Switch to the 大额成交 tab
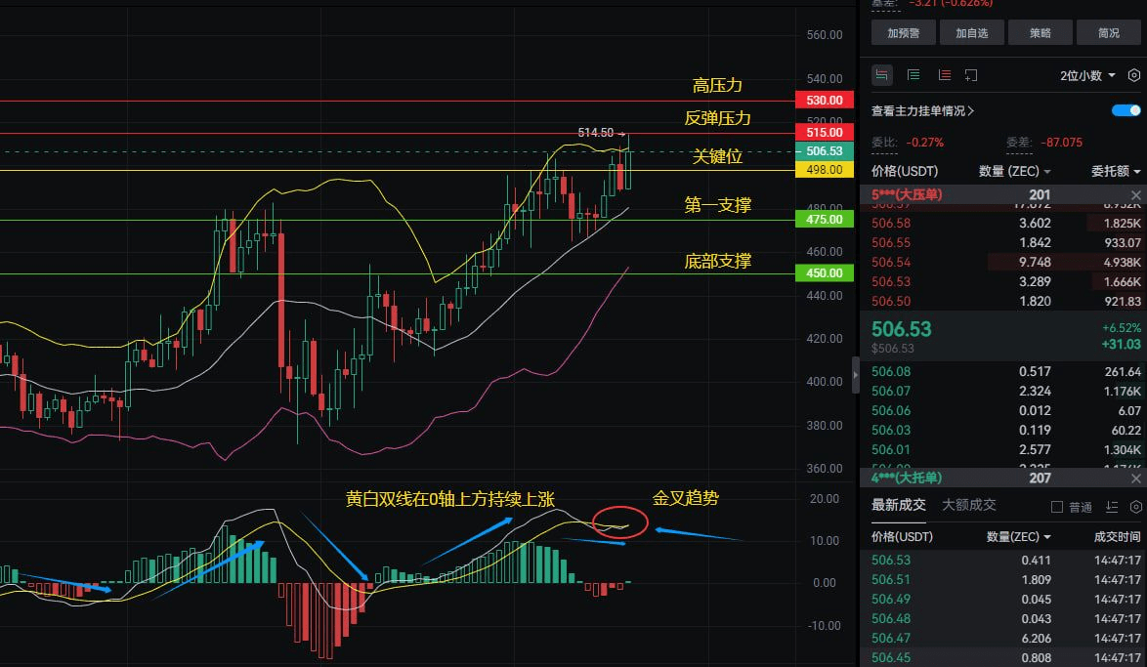1147x667 pixels. click(968, 505)
